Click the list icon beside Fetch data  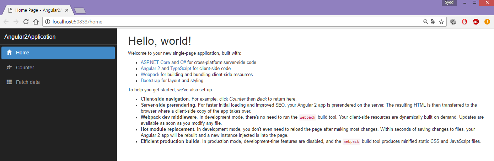pyautogui.click(x=10, y=82)
